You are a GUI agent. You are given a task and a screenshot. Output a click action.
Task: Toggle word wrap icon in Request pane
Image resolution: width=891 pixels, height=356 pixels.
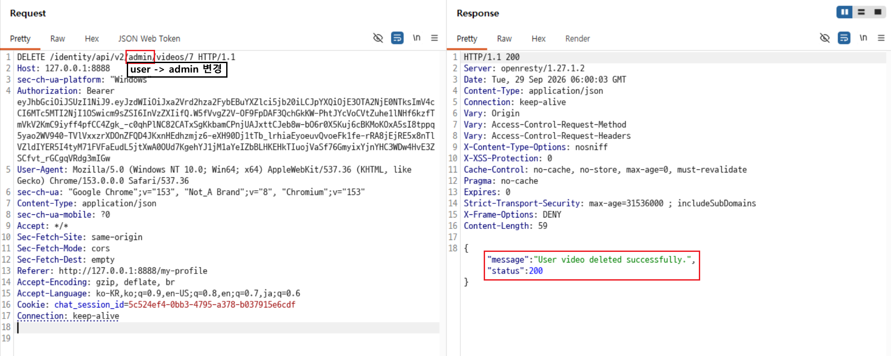click(397, 38)
